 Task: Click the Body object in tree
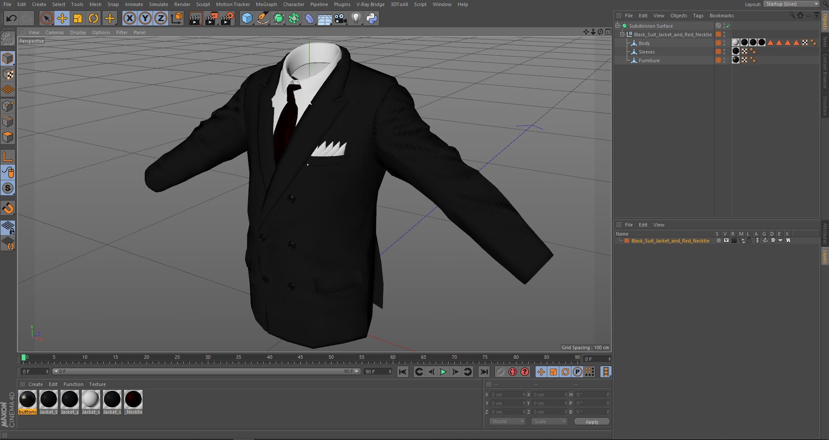pos(644,43)
